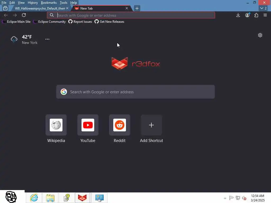
Task: Open the Edit menu
Action: point(12,3)
